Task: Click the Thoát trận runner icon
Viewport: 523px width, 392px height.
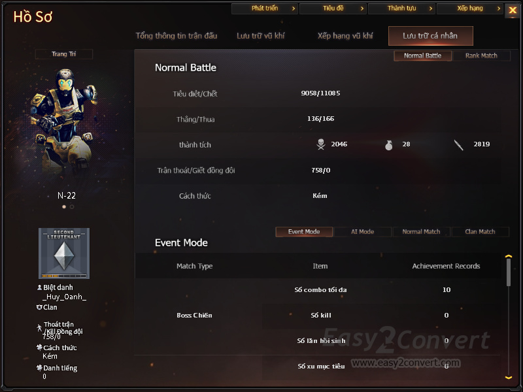Action: [x=39, y=328]
